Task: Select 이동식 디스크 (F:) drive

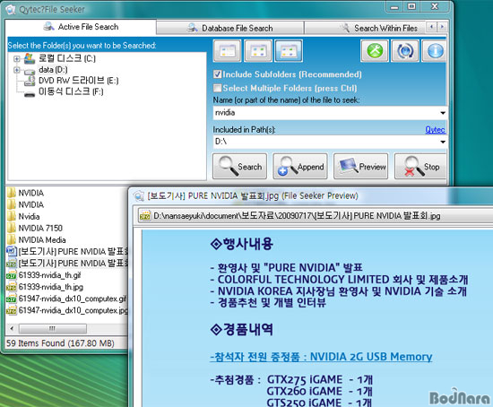Action: 71,91
